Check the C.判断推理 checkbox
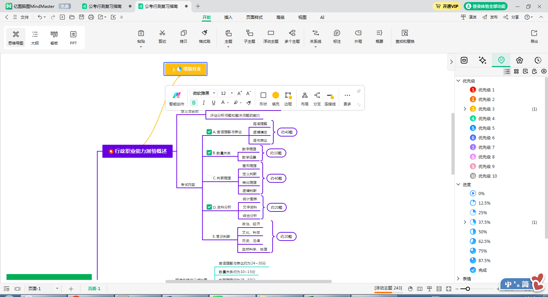Screen dimensions: 548x297 pos(209,178)
